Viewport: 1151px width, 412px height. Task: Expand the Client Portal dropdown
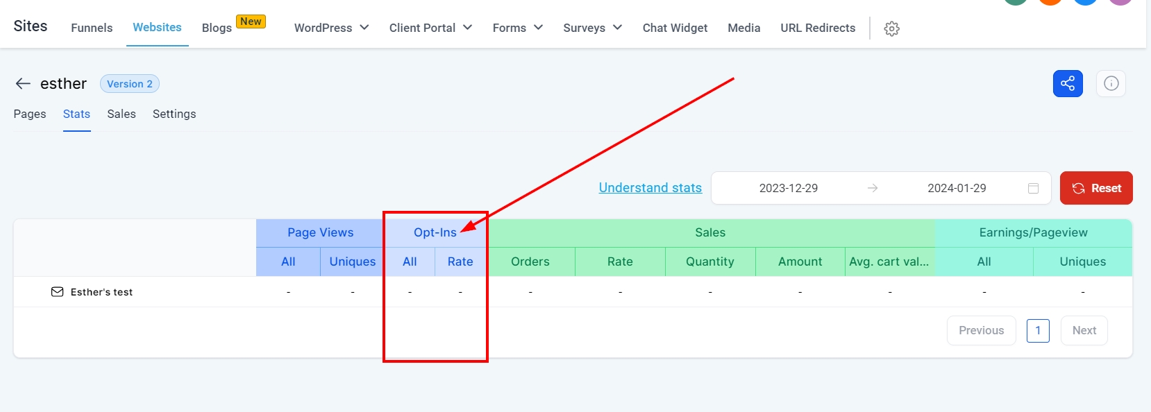point(430,28)
